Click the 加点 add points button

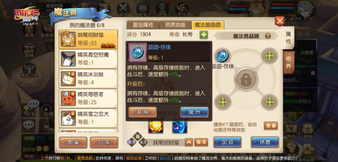(227, 142)
